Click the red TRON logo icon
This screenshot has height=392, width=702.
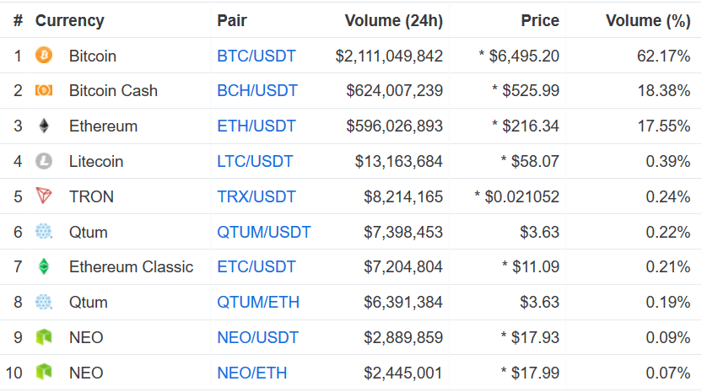click(44, 196)
